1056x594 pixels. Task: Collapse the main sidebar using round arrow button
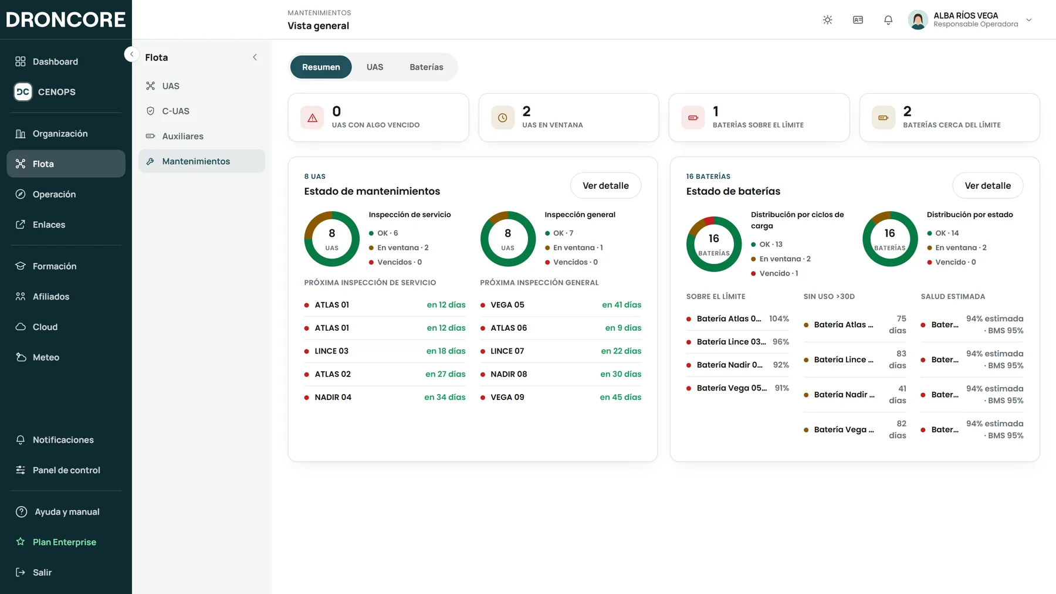(x=131, y=54)
